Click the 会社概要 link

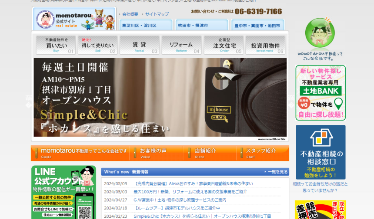point(130,14)
